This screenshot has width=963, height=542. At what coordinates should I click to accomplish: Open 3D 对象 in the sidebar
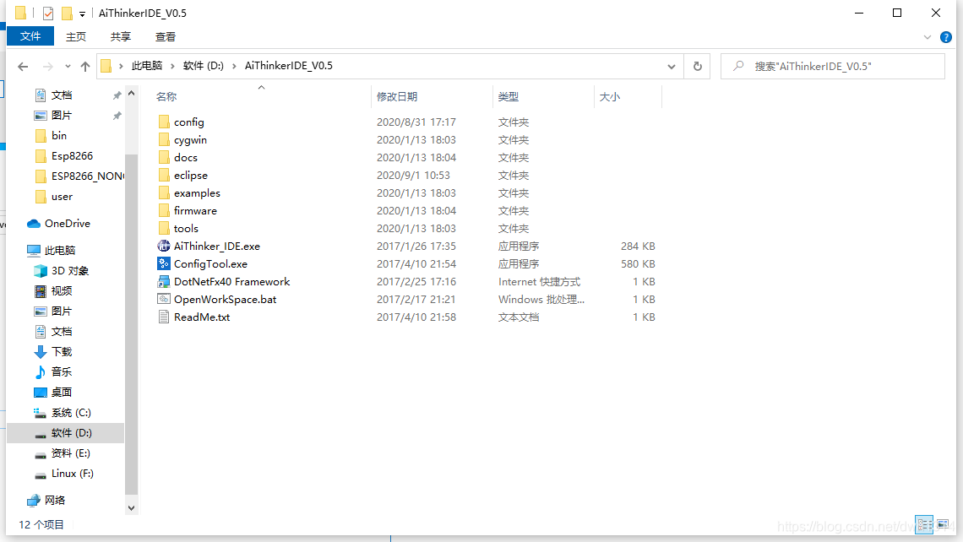tap(61, 271)
